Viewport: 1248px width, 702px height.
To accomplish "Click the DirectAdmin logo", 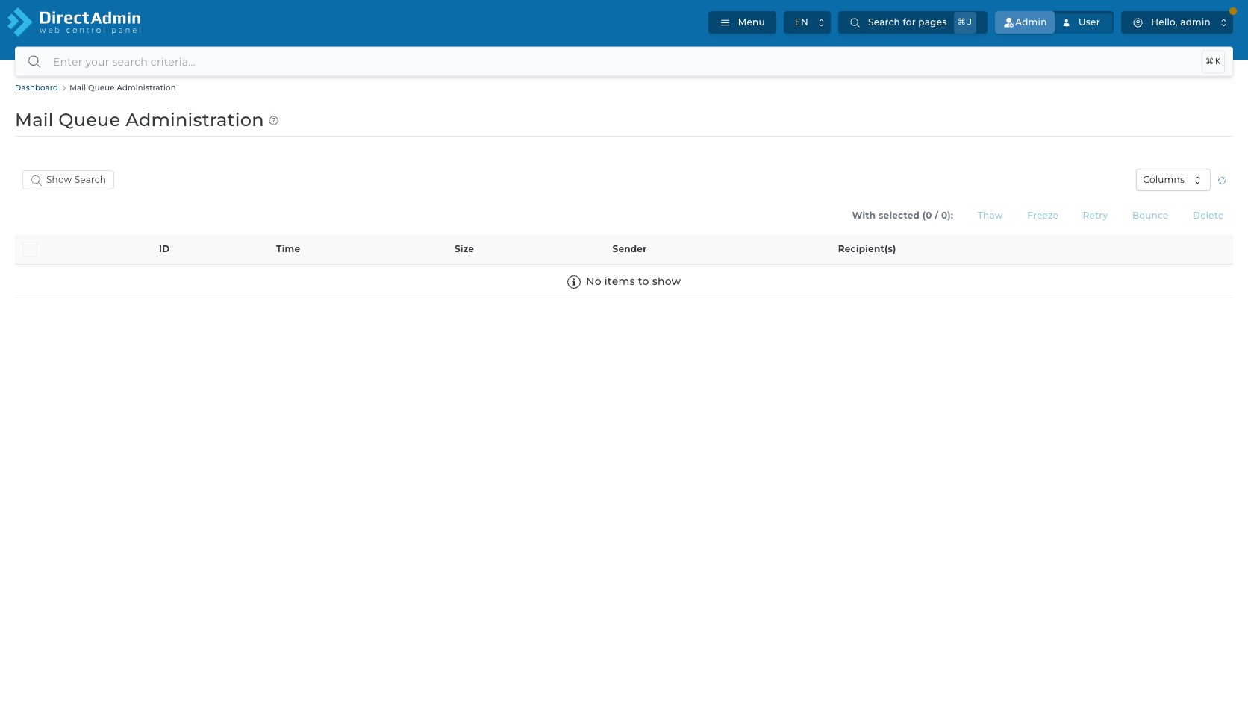I will (74, 22).
